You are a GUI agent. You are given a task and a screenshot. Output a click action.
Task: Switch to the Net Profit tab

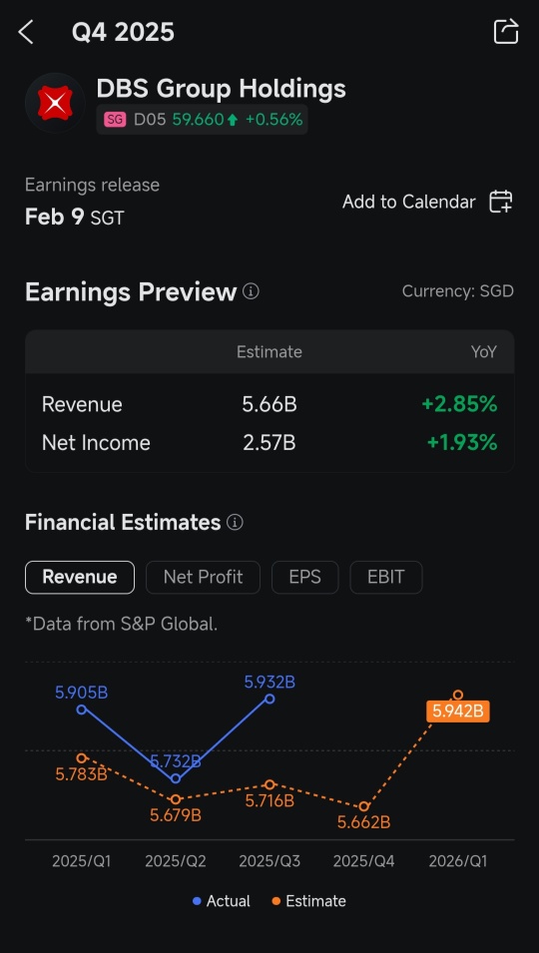click(x=203, y=577)
